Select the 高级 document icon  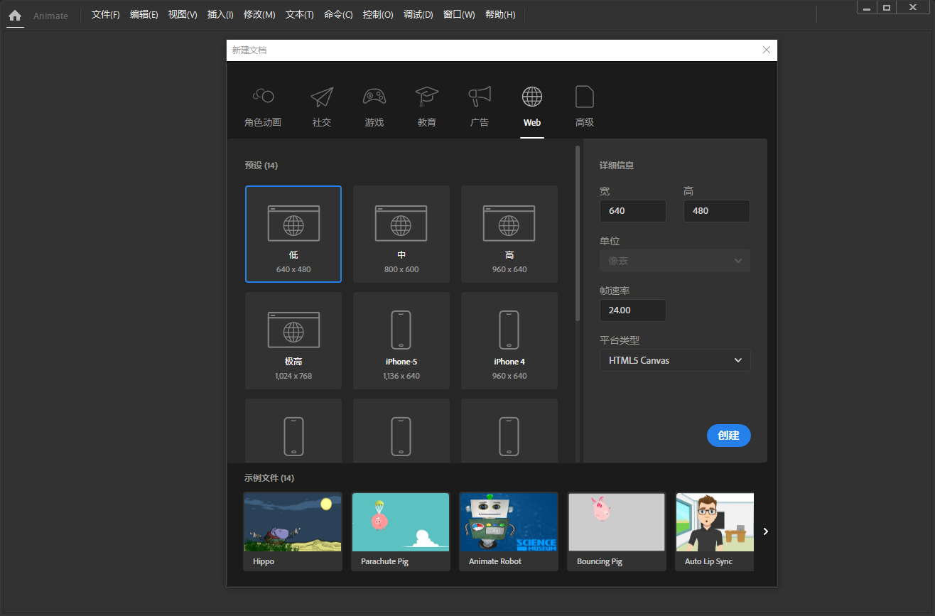pos(585,96)
